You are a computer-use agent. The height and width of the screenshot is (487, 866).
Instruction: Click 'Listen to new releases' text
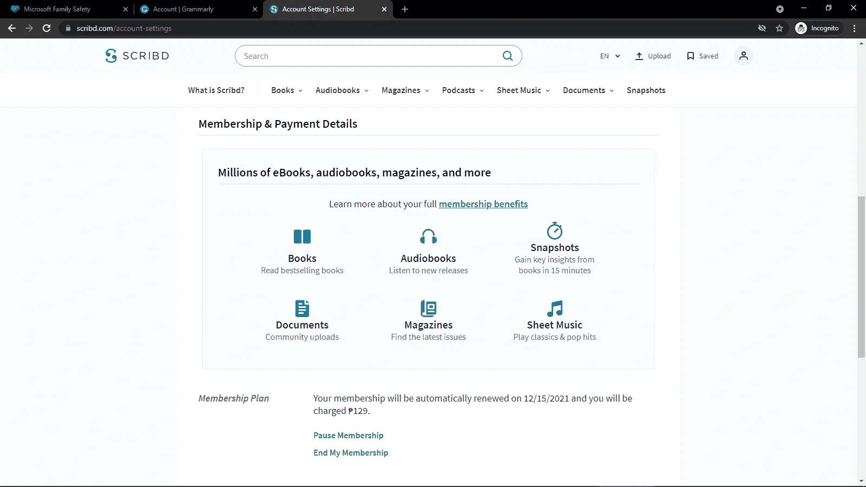[x=428, y=271]
